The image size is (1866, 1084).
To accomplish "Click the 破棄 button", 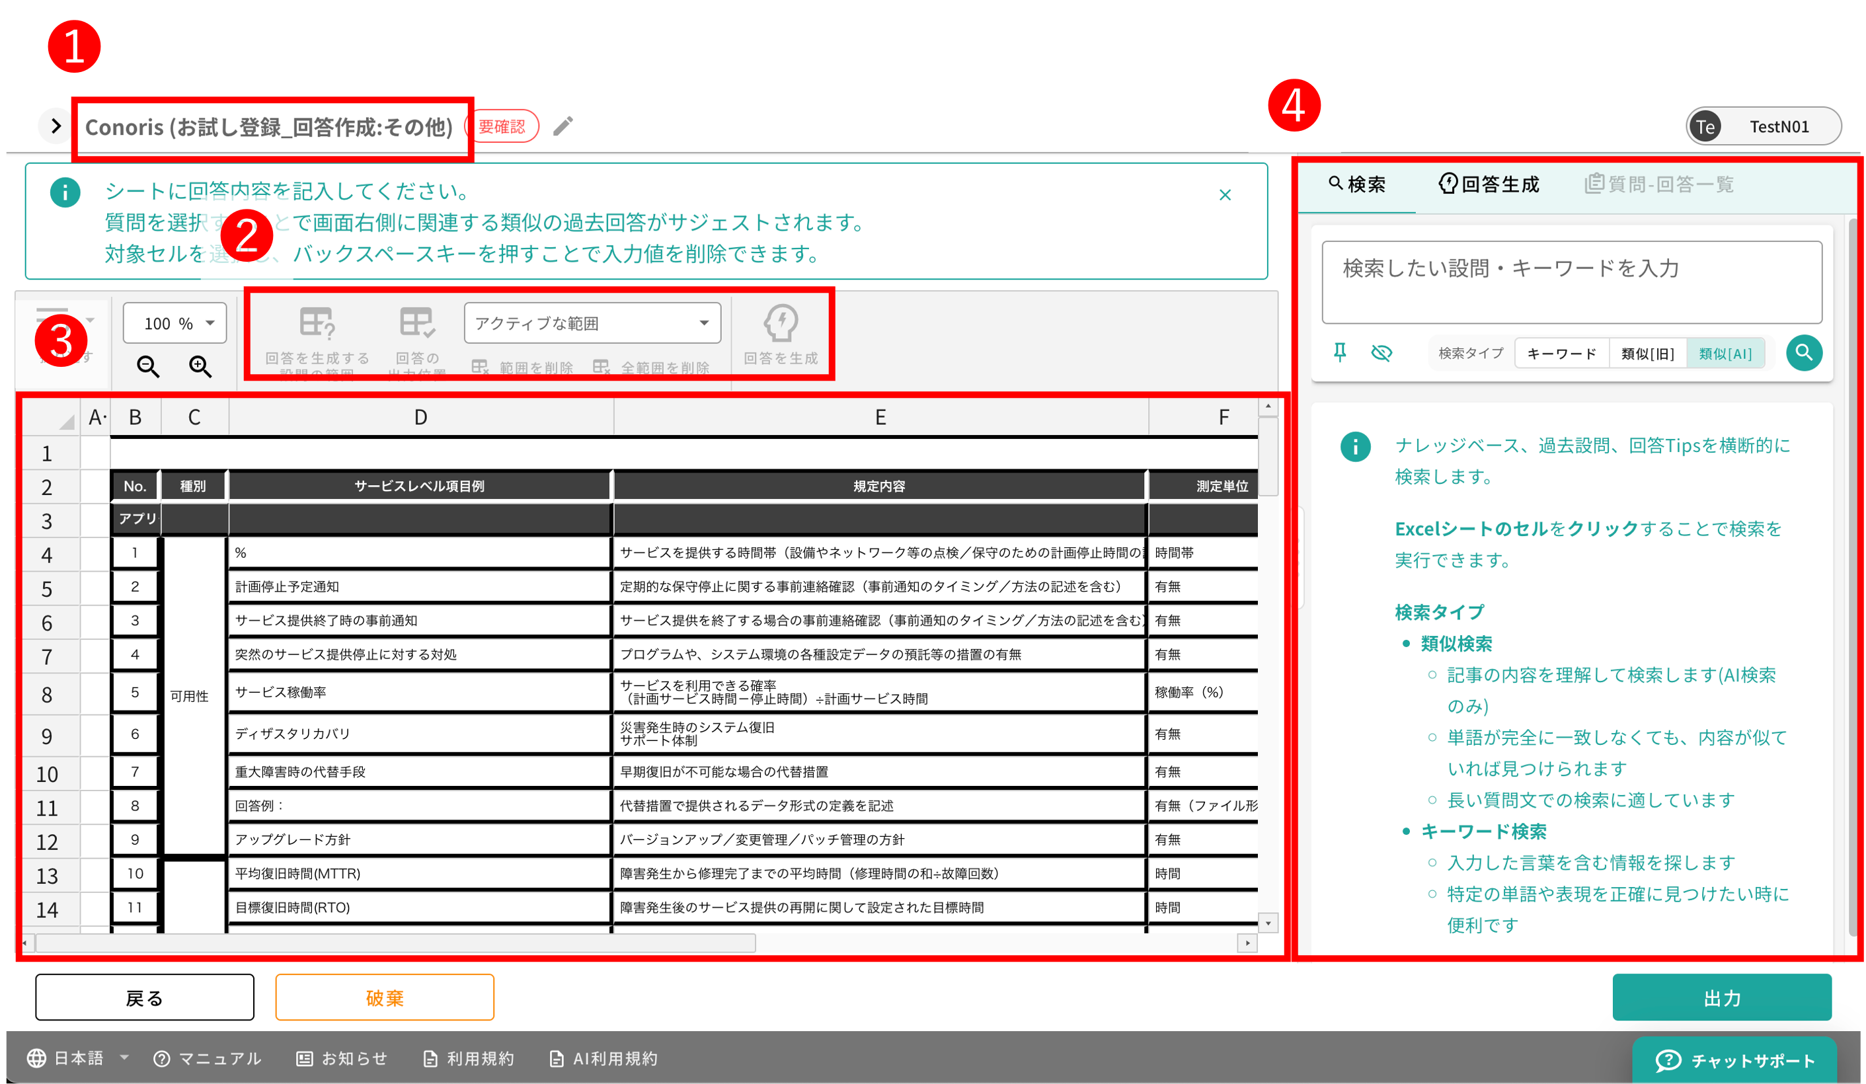I will point(384,997).
